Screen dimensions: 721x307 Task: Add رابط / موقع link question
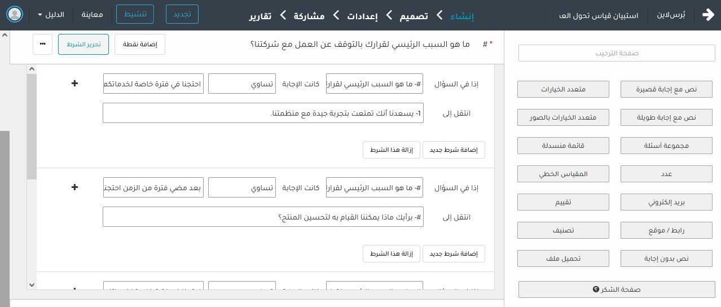[666, 230]
